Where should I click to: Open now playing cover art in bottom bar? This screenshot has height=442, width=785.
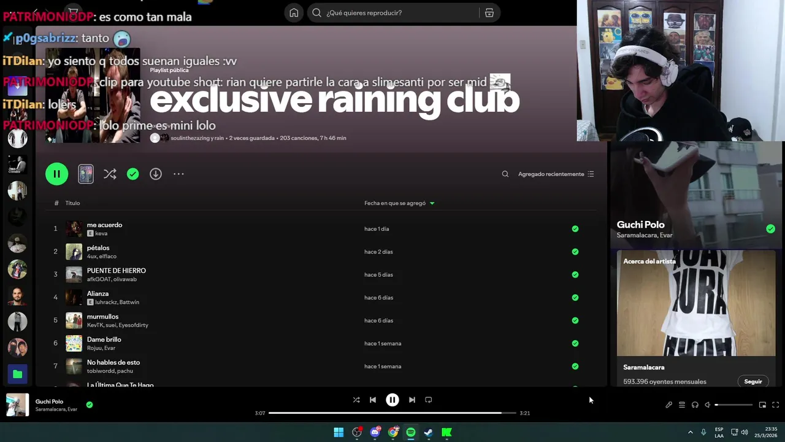coord(17,405)
